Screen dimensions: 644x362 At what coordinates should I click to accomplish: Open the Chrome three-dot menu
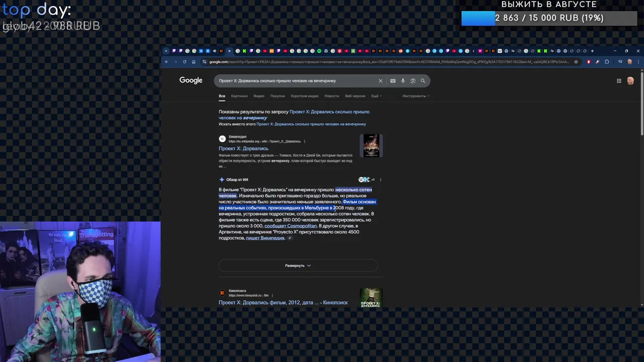638,62
